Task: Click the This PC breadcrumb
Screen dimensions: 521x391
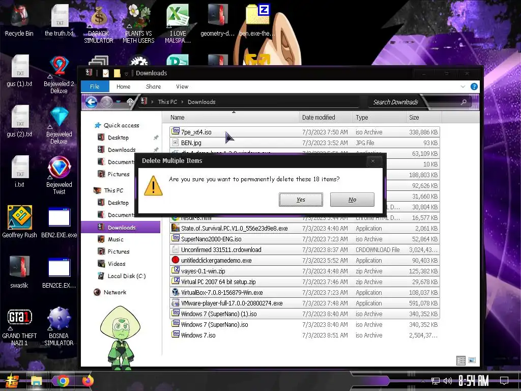Action: point(167,102)
